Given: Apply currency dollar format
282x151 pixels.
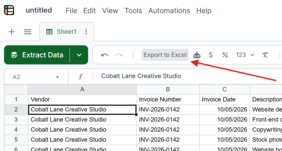Looking at the screenshot, I should pyautogui.click(x=211, y=55).
